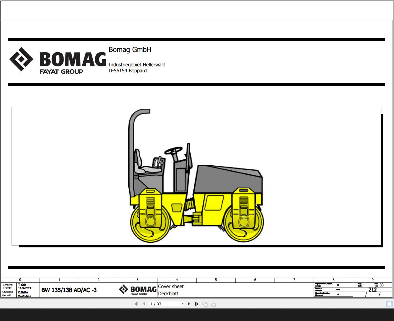Click the 'Checked Geprüft' label
The height and width of the screenshot is (321, 394).
8,293
